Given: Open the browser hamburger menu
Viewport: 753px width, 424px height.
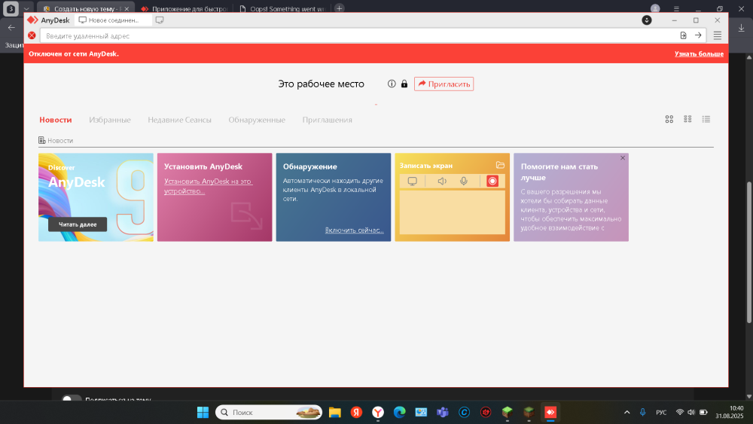Looking at the screenshot, I should coord(676,8).
